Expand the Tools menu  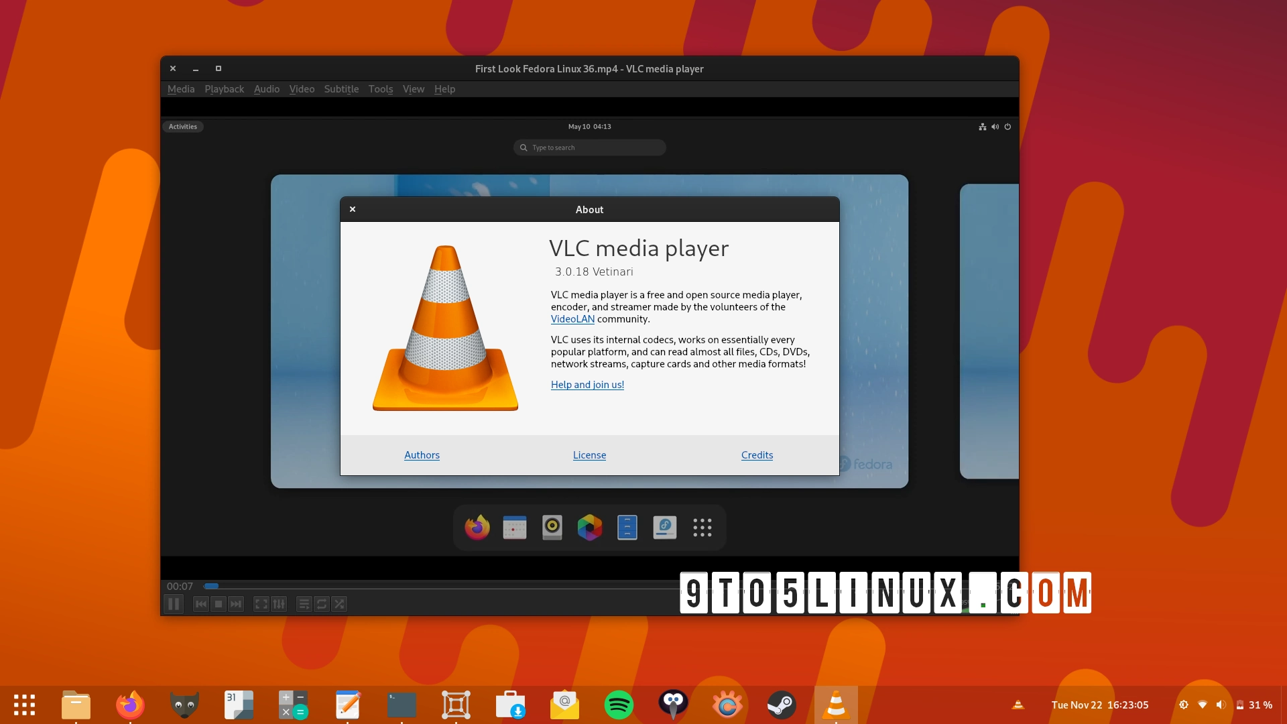point(380,89)
